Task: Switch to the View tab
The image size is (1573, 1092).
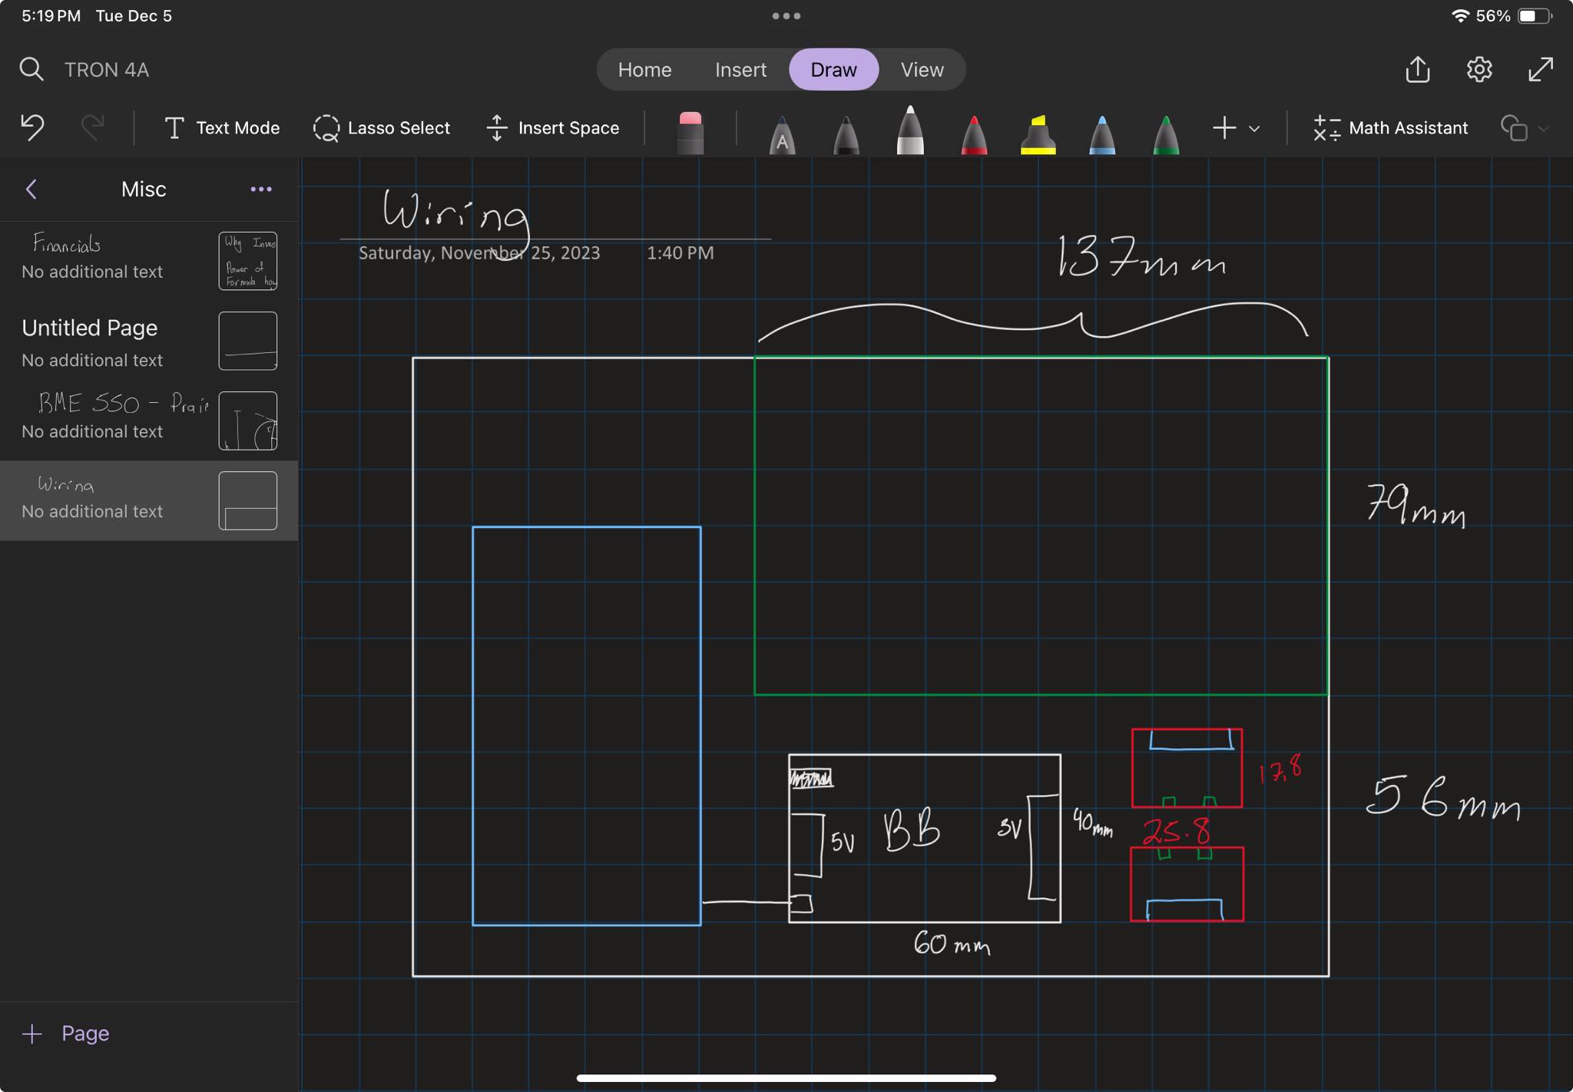Action: tap(922, 70)
